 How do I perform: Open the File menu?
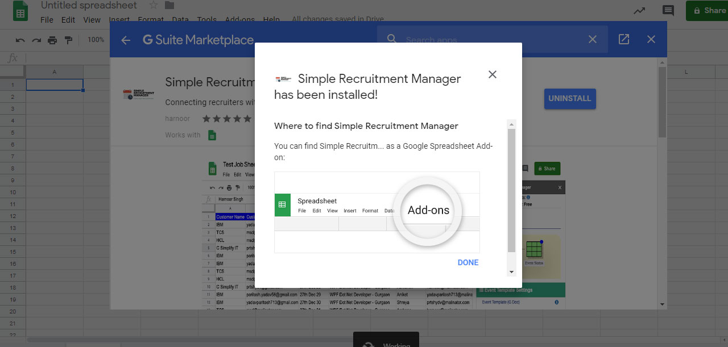tap(47, 19)
